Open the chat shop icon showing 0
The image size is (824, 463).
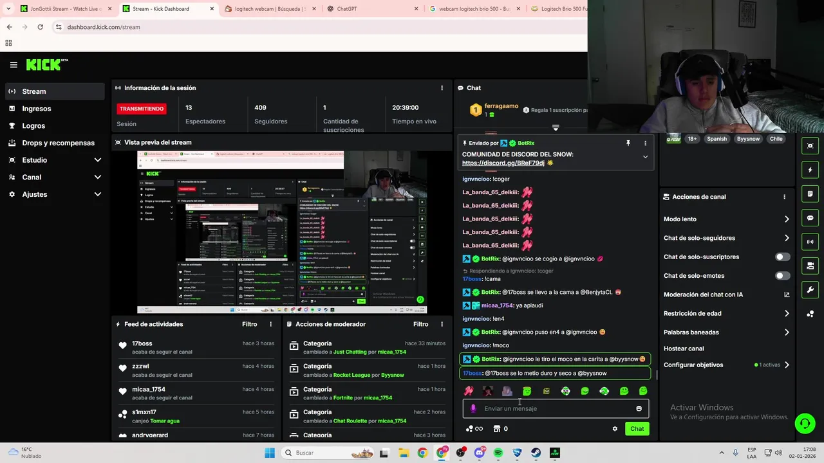(501, 429)
